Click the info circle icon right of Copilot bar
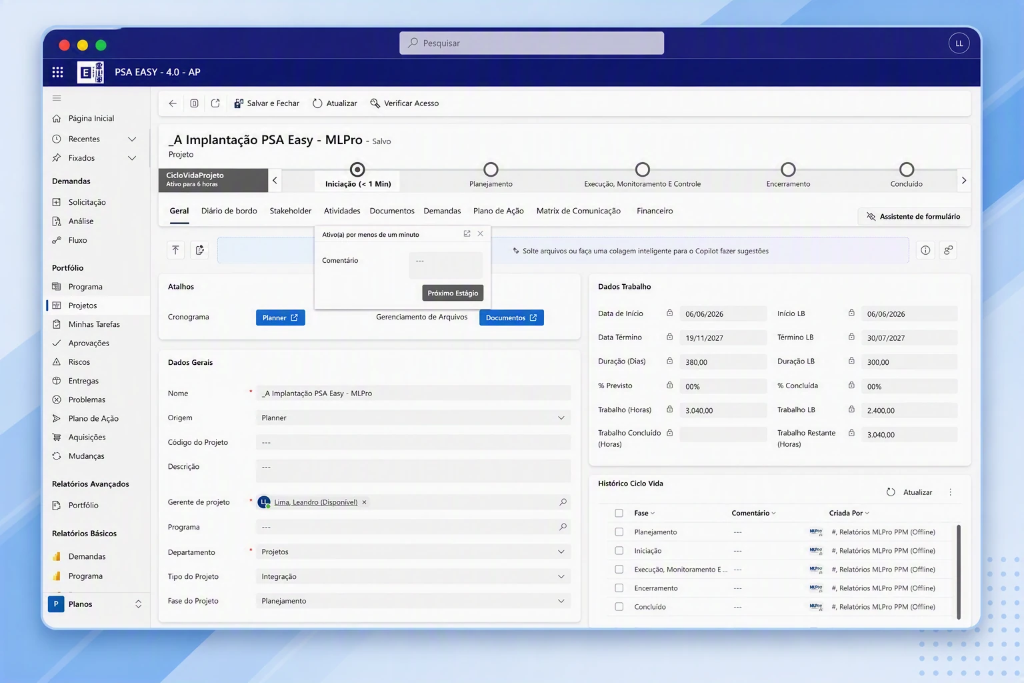This screenshot has height=683, width=1024. point(925,250)
